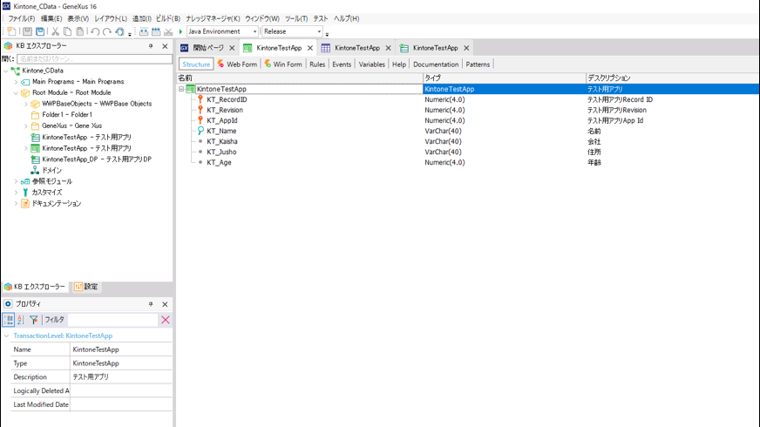
Task: Close the 開始ページ tab
Action: click(x=232, y=48)
